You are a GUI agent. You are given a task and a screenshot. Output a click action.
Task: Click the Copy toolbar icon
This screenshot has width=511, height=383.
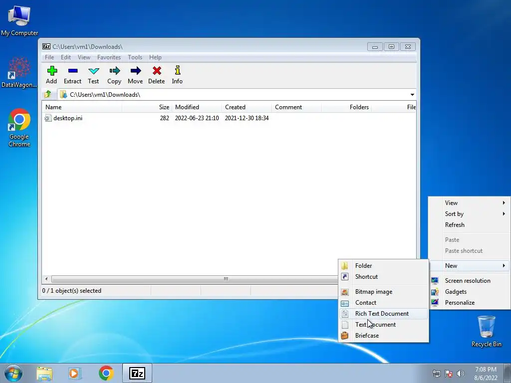pyautogui.click(x=114, y=71)
